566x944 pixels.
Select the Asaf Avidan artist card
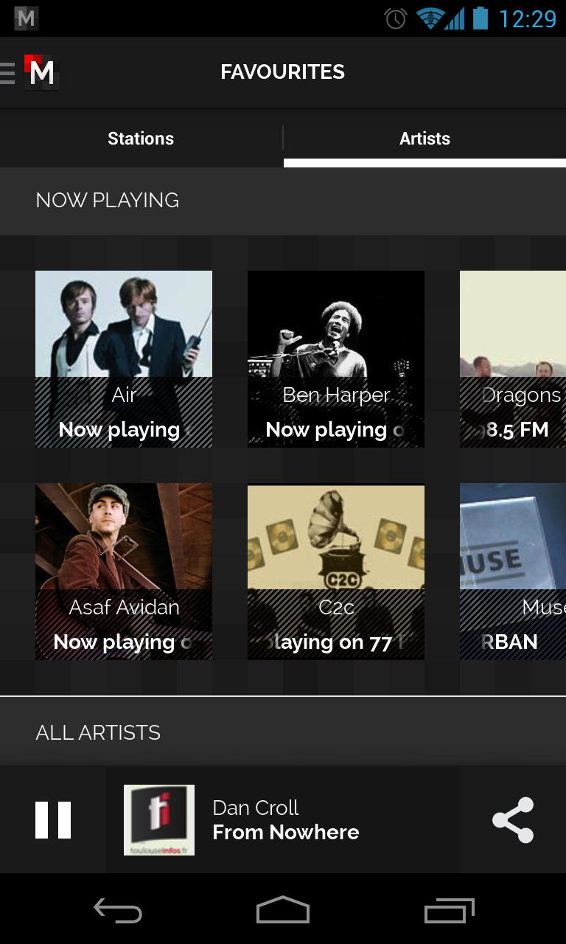[124, 572]
